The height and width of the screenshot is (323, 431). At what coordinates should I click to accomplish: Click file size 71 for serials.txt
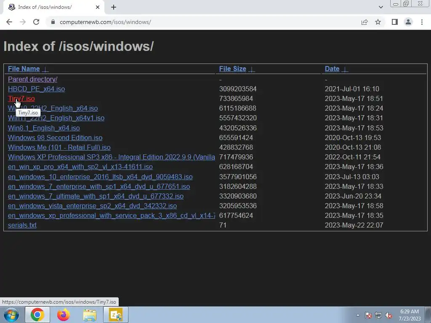[x=223, y=225]
